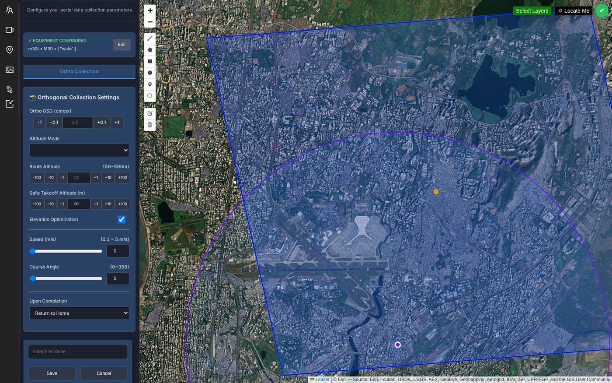Click the delete layers trash icon
This screenshot has height=383, width=612.
pos(150,125)
